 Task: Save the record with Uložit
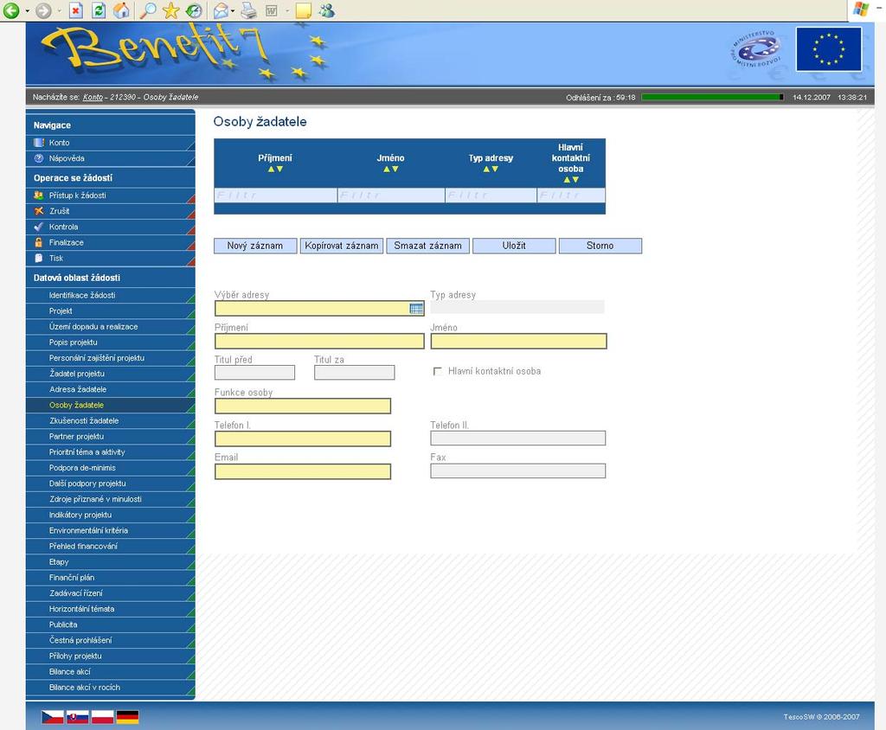(x=514, y=246)
